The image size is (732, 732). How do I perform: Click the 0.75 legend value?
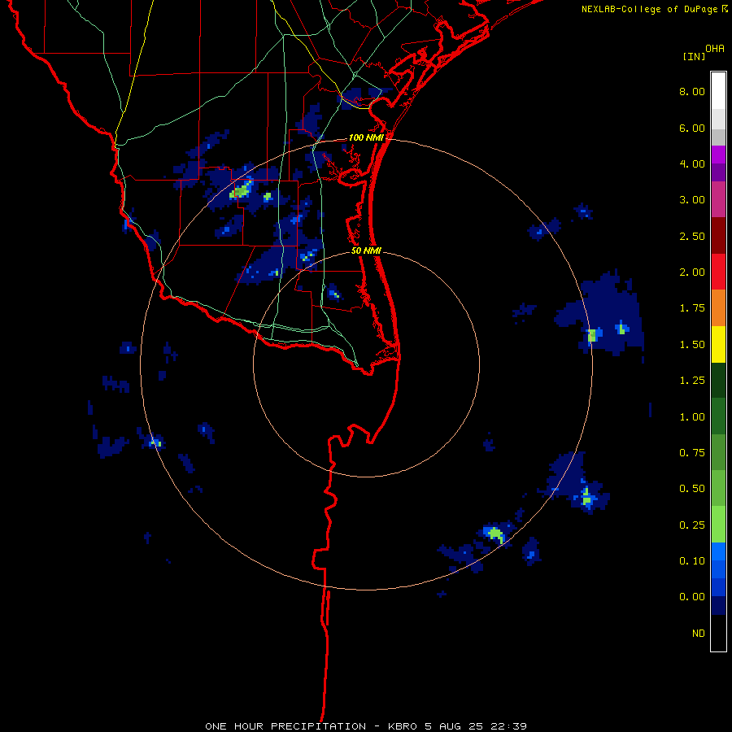(692, 453)
